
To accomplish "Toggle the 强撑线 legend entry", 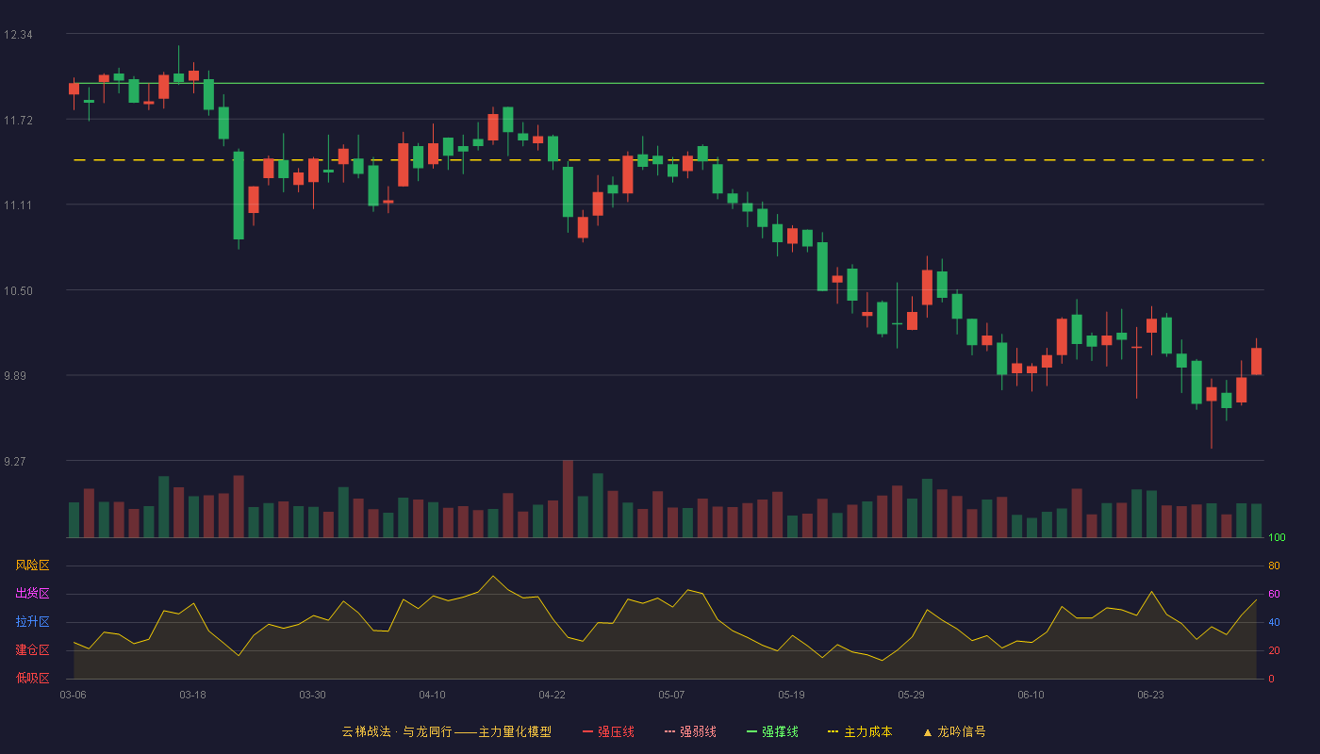I will click(x=772, y=731).
